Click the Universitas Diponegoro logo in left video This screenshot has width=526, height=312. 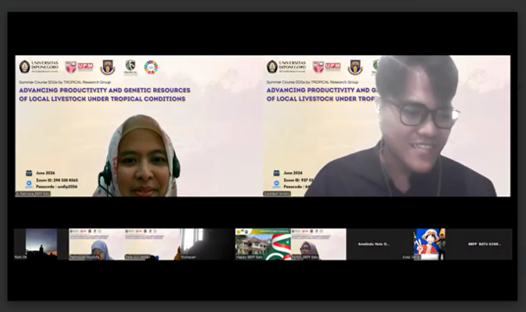click(x=39, y=67)
